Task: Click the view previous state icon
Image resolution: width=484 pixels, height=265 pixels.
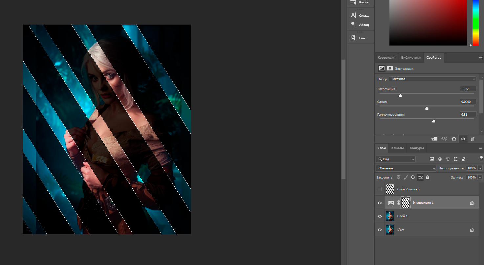Action: [444, 139]
